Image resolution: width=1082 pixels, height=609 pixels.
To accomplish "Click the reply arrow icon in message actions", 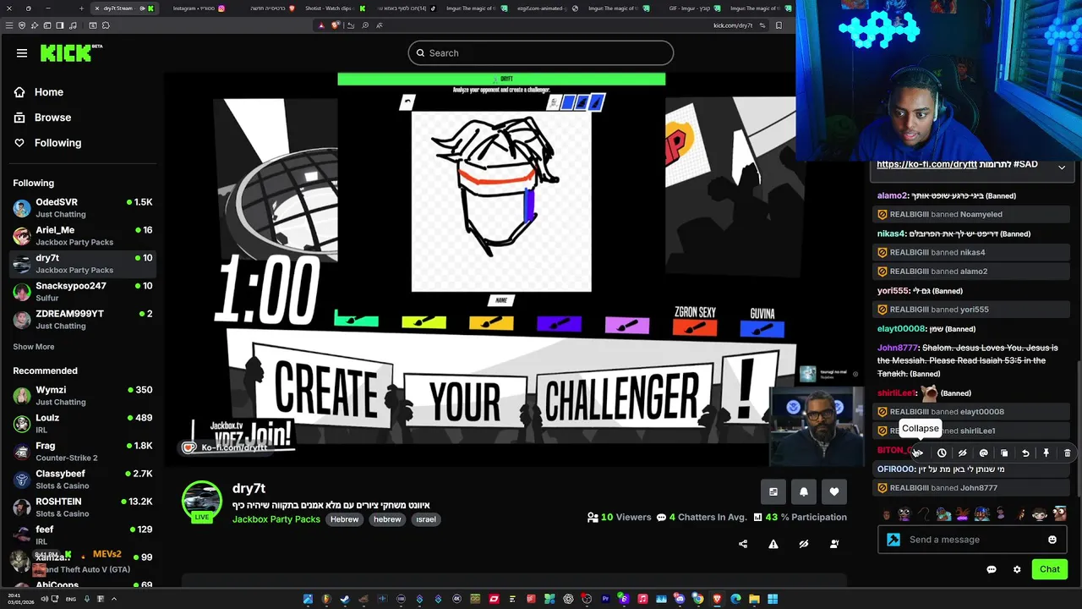I will click(x=1025, y=453).
